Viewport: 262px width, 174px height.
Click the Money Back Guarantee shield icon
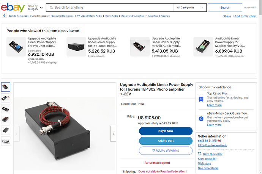click(x=201, y=119)
